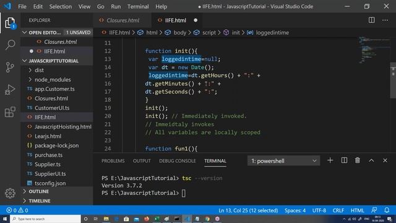Open the Go menu
The height and width of the screenshot is (223, 396).
tap(100, 7)
